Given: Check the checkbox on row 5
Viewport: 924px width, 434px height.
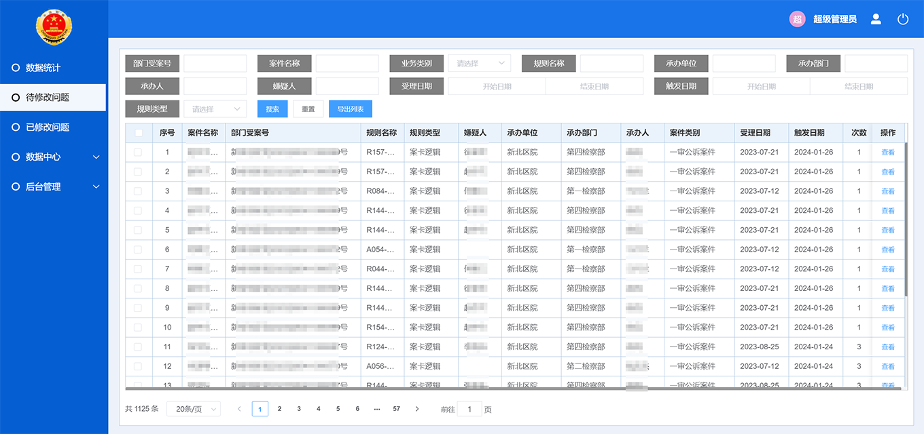Looking at the screenshot, I should pyautogui.click(x=138, y=229).
